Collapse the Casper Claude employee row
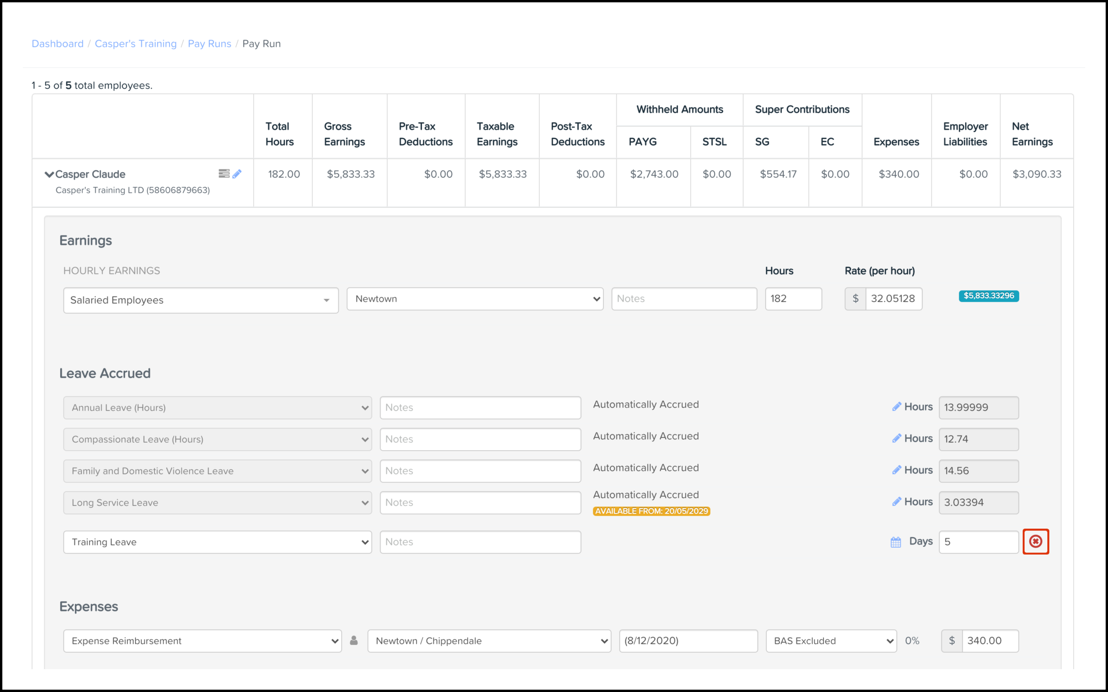 point(49,175)
